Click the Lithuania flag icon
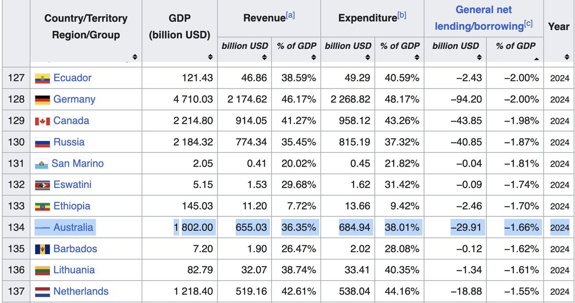This screenshot has height=303, width=575. click(x=43, y=270)
